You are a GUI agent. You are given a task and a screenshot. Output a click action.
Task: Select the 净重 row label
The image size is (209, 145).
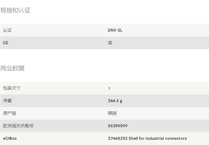(7, 100)
